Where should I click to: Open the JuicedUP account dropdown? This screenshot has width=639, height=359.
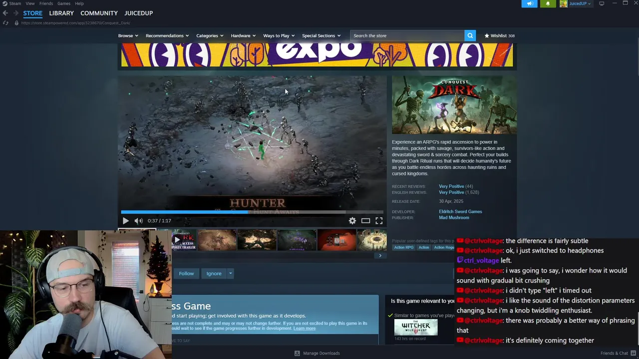click(x=580, y=3)
